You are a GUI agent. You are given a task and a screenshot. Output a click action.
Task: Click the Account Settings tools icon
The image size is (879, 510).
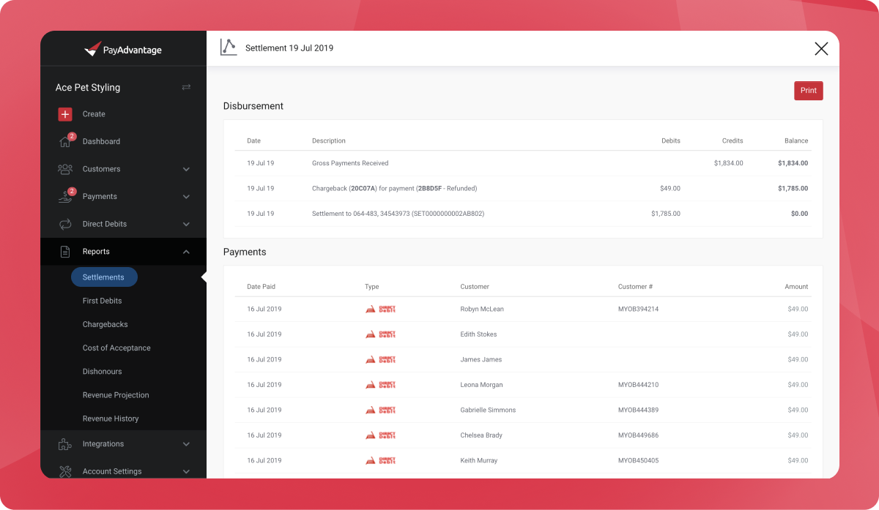(65, 471)
